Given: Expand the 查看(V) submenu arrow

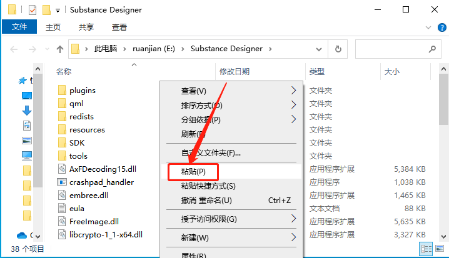Looking at the screenshot, I should (293, 91).
